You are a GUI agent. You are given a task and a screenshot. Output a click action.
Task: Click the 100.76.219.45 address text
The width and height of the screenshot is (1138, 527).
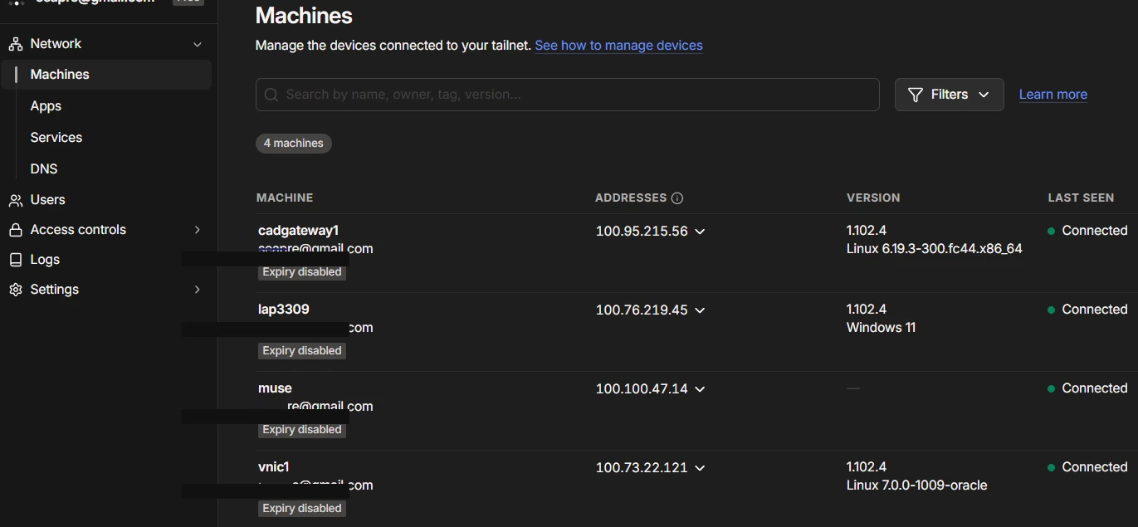tap(642, 310)
